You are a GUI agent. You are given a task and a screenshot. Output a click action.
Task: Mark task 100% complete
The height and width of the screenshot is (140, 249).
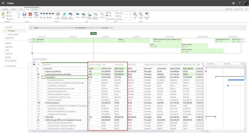point(53,14)
